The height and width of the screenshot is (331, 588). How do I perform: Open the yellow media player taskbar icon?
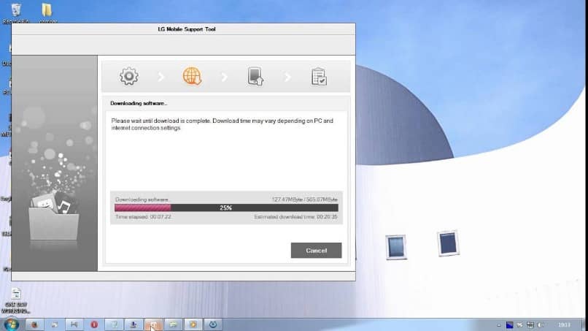[193, 324]
